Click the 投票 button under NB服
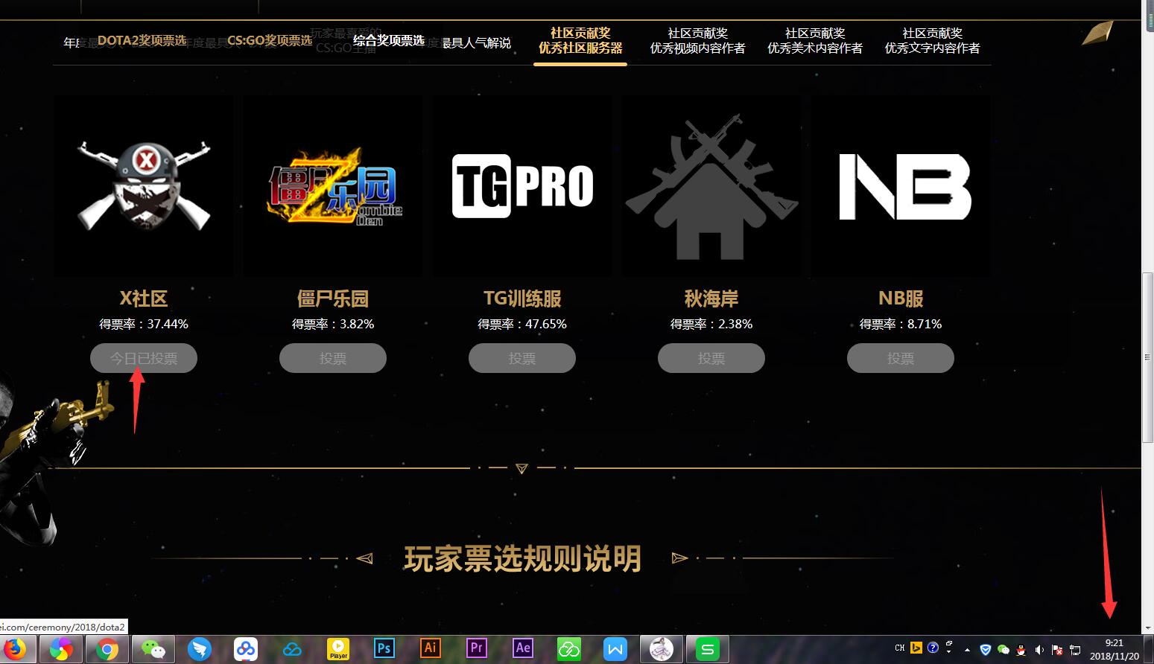Viewport: 1154px width, 664px height. click(900, 358)
